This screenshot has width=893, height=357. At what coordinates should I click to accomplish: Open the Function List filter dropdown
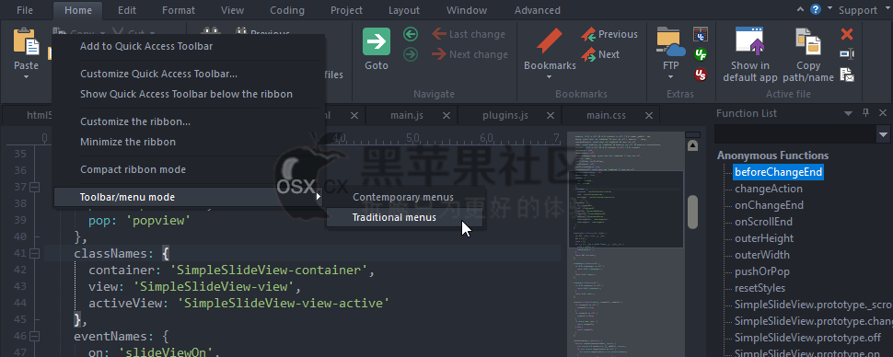(883, 134)
